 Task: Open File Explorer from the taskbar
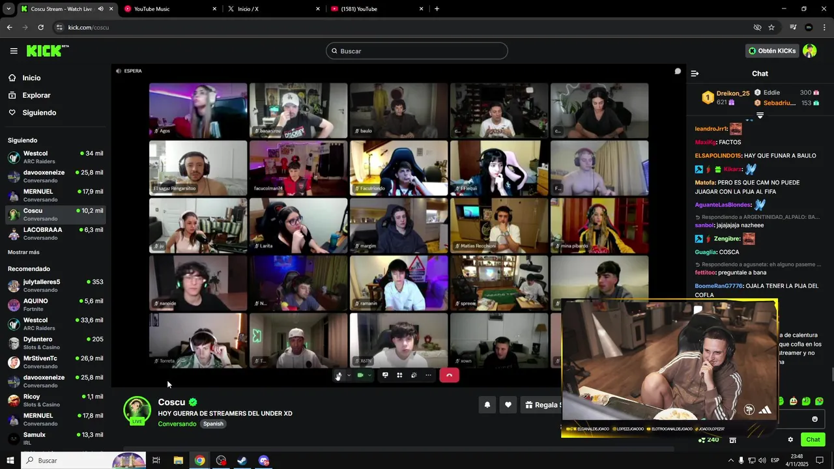click(178, 461)
